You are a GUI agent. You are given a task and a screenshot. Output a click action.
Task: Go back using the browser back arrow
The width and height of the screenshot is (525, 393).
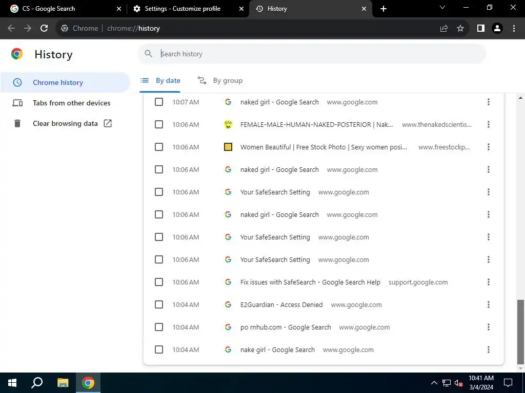click(x=11, y=29)
